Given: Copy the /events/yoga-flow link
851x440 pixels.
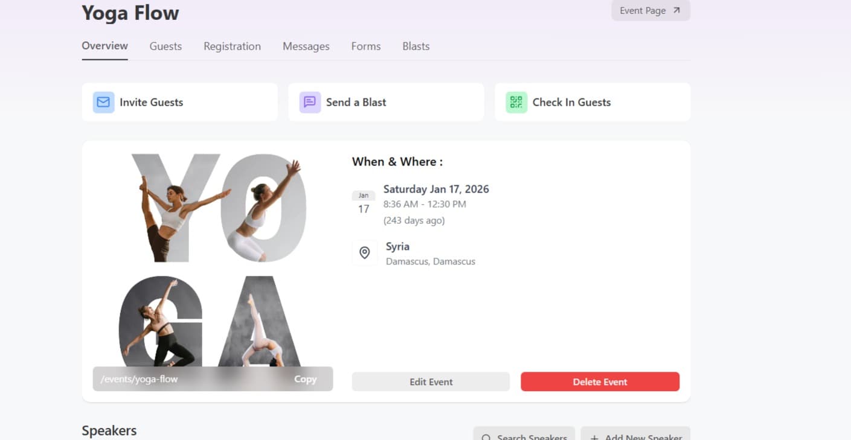Looking at the screenshot, I should (x=305, y=379).
